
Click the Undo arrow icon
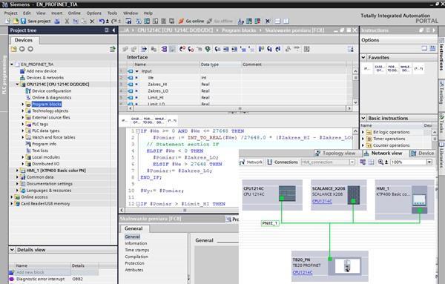click(102, 22)
